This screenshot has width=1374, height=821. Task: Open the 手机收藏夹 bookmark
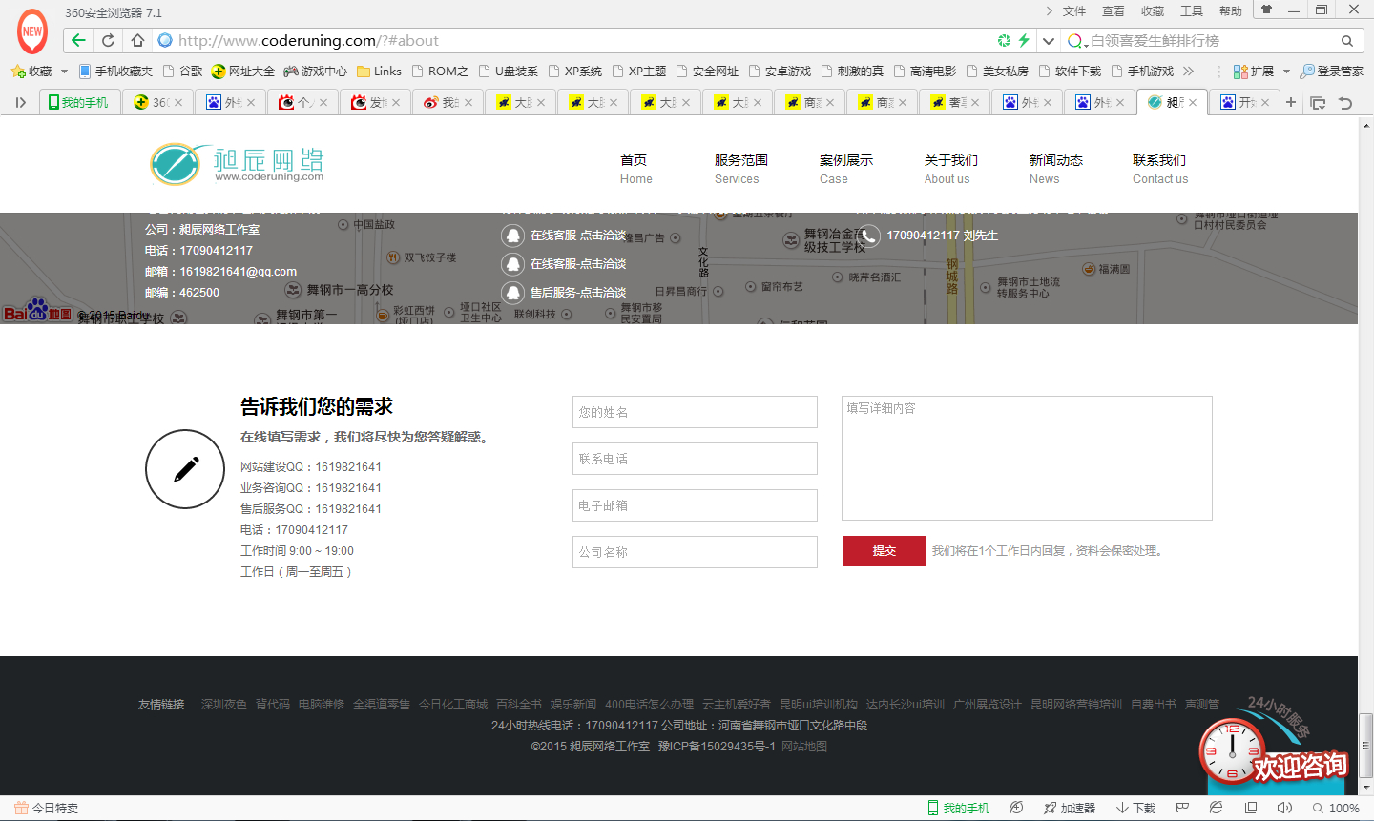[115, 72]
